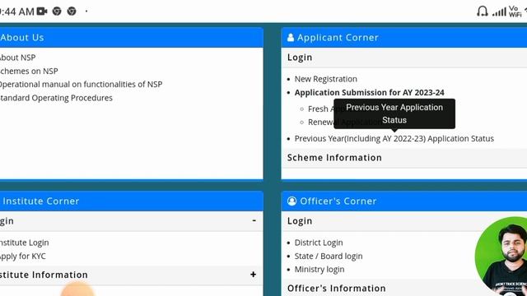Click Officer's Corner header text
Image resolution: width=527 pixels, height=296 pixels.
tap(338, 201)
